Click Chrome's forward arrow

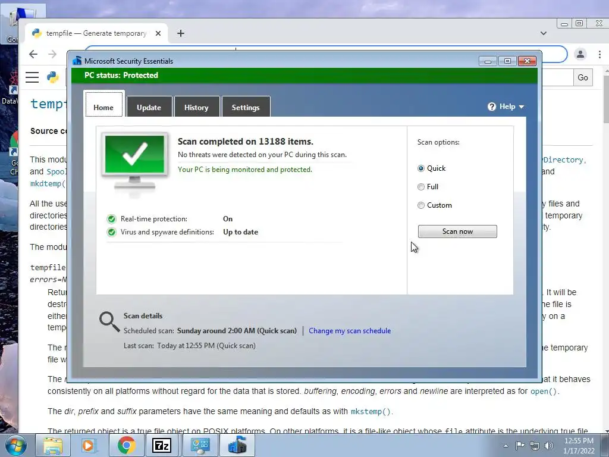pos(52,54)
